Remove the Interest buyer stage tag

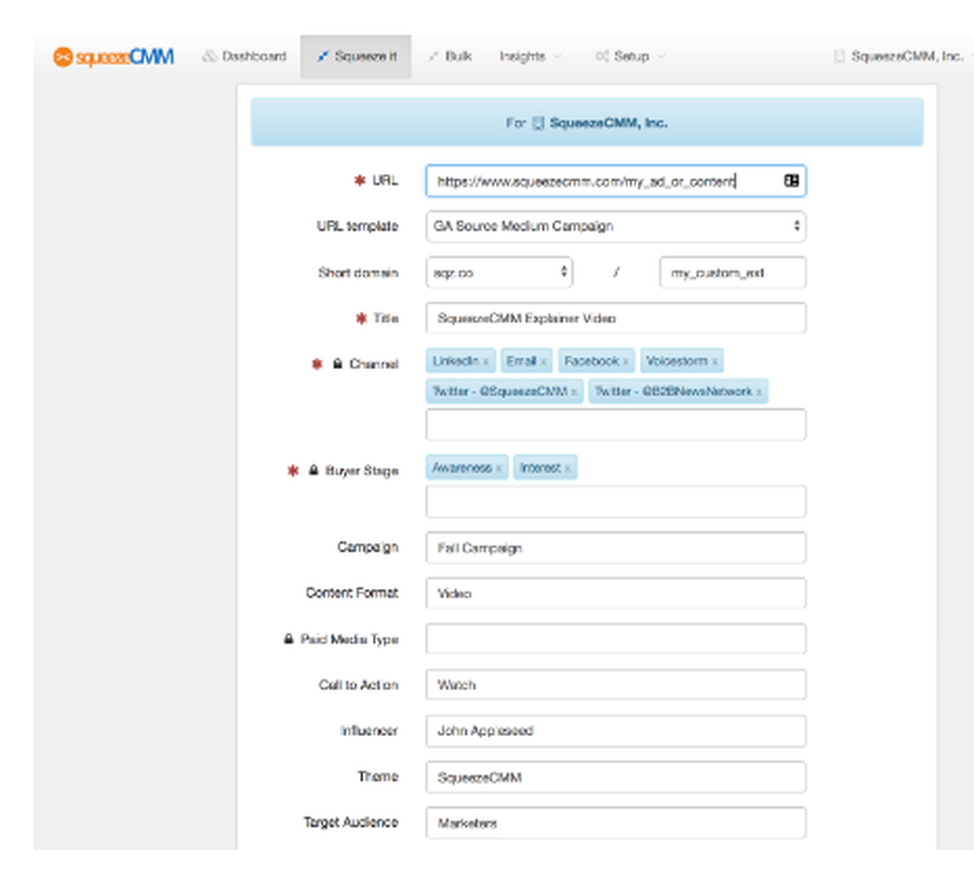click(x=568, y=468)
